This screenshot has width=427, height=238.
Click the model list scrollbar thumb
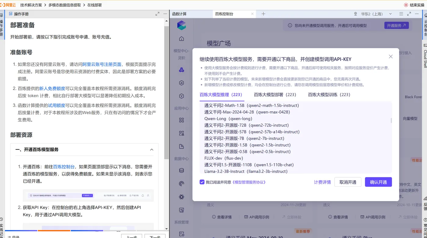(391, 121)
